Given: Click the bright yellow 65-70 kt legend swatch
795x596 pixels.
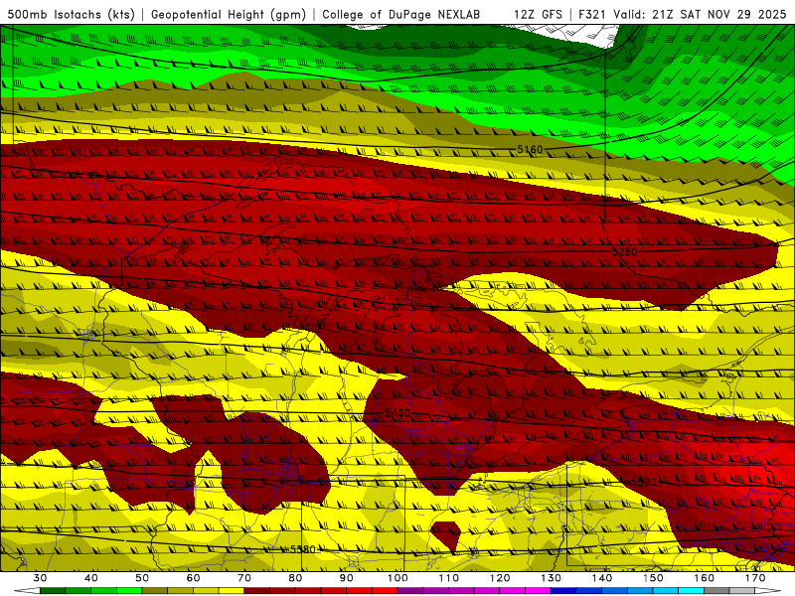Looking at the screenshot, I should click(x=232, y=591).
